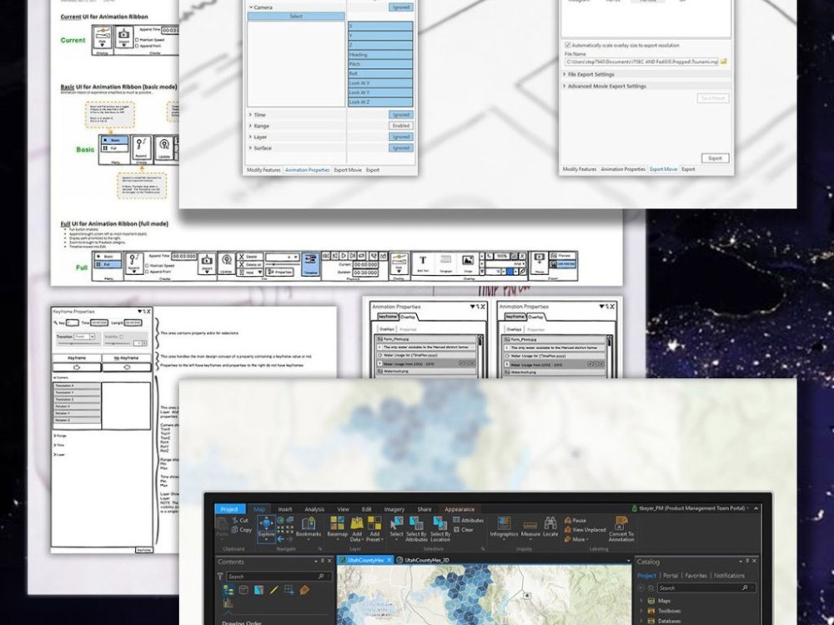
Task: Click the Select tool in the Selection group
Action: point(397,527)
